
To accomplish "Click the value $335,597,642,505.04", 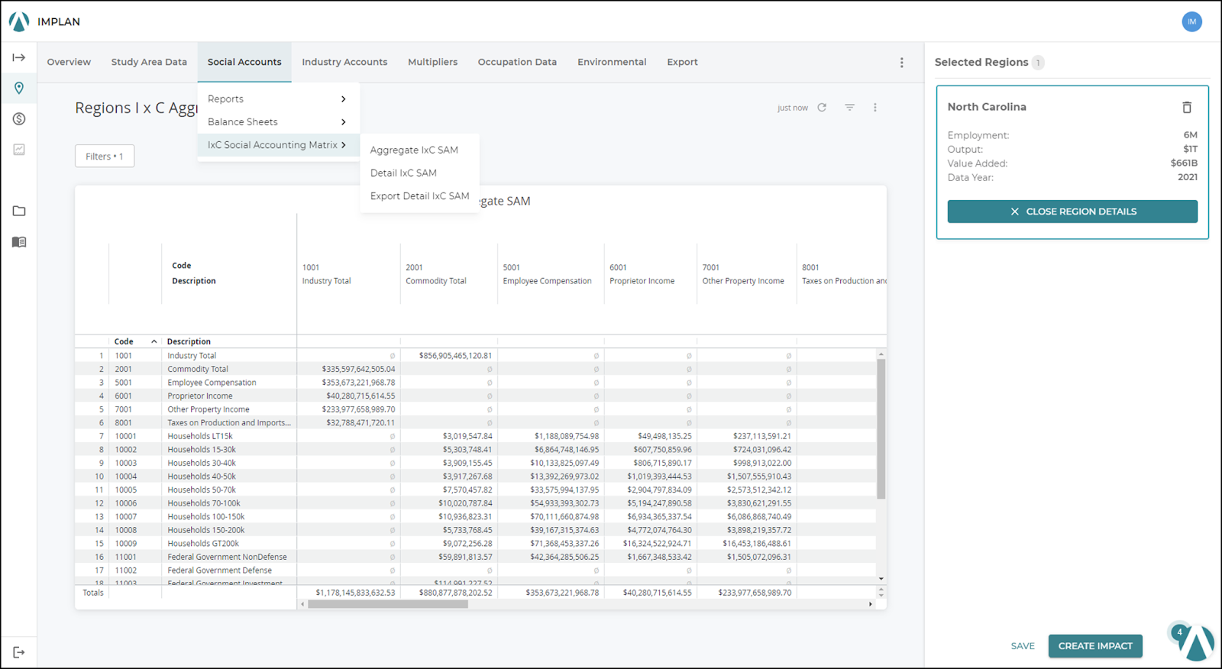I will (x=358, y=369).
